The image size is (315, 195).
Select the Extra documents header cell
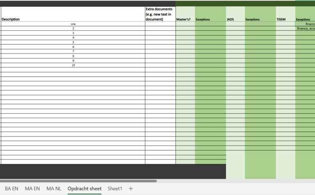pos(160,14)
